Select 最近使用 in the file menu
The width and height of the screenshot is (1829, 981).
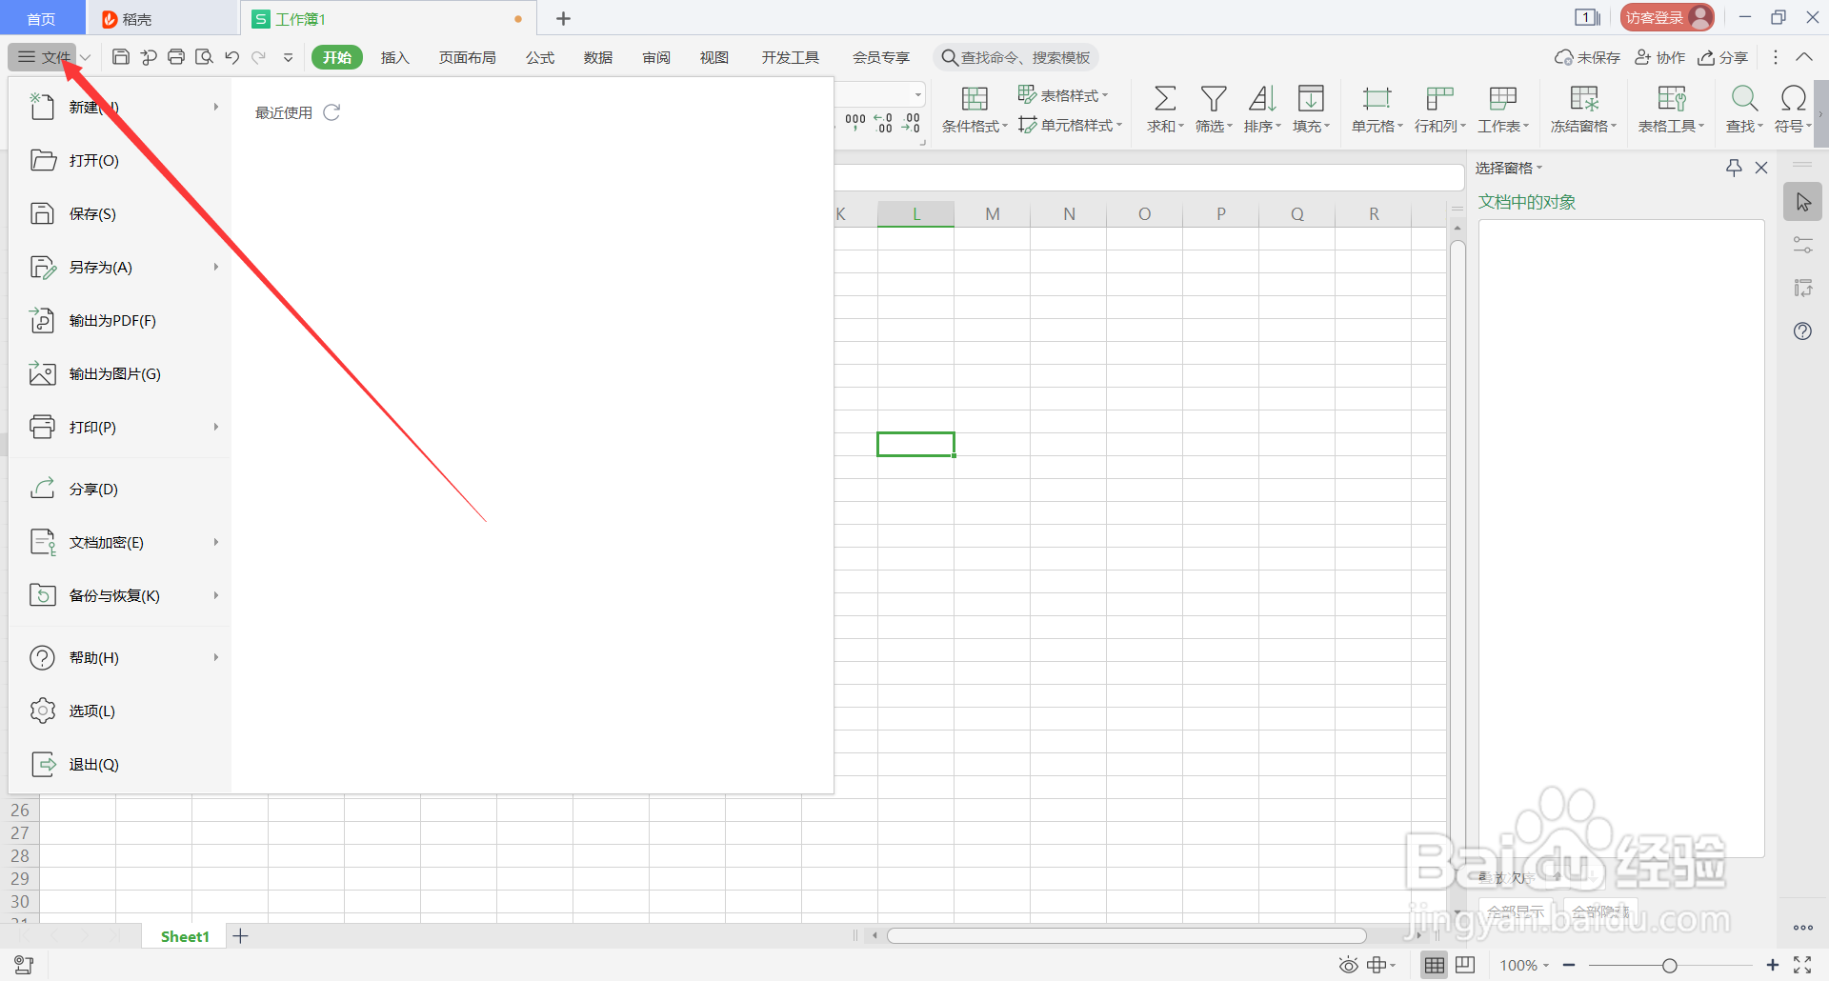(x=282, y=111)
